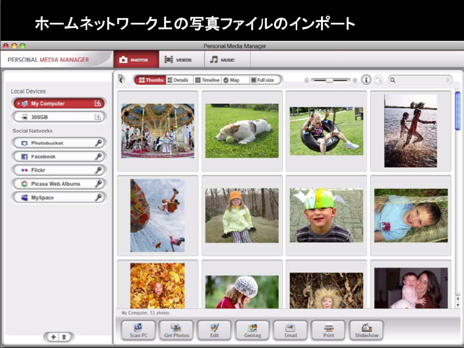Add a device with the plus button
This screenshot has width=464, height=348.
(x=53, y=337)
